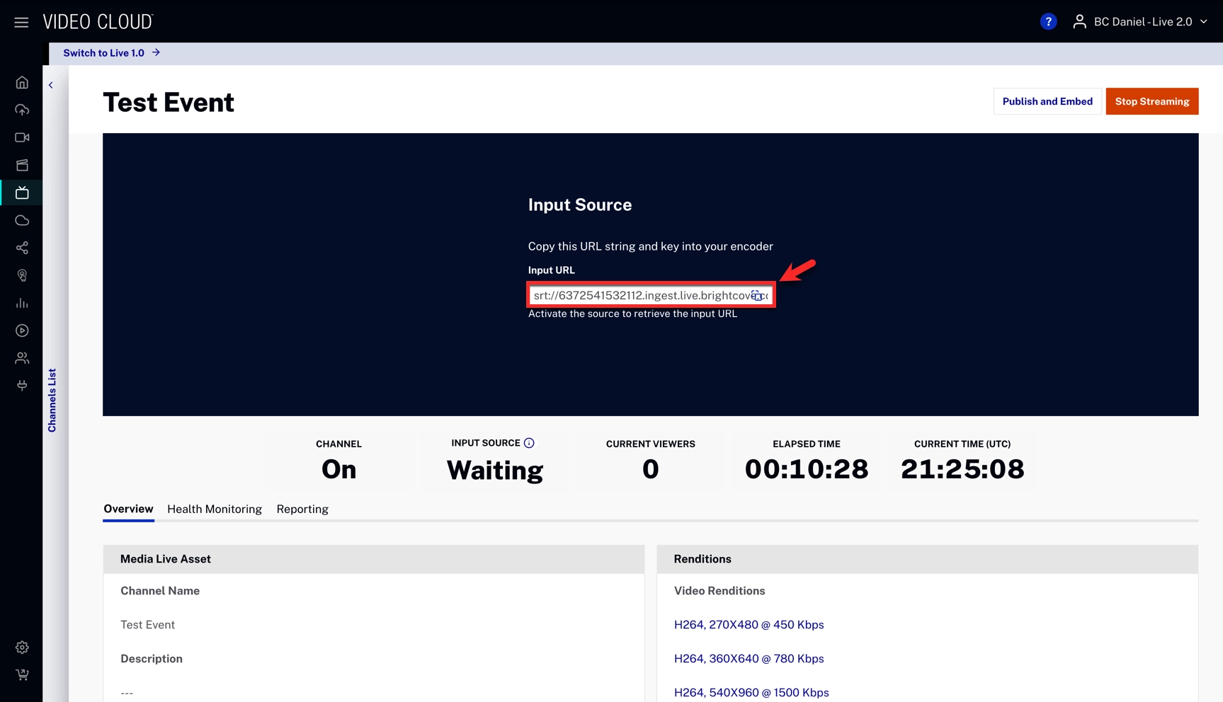The image size is (1223, 702).
Task: Collapse panel with the left chevron
Action: (x=51, y=85)
